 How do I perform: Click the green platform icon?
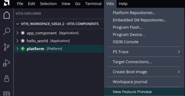[23, 49]
